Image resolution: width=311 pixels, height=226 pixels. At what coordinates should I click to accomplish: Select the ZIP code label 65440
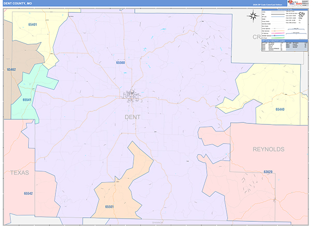click(x=280, y=109)
